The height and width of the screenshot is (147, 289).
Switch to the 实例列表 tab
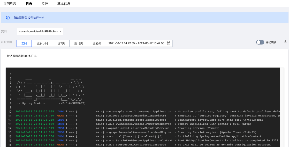pyautogui.click(x=10, y=4)
